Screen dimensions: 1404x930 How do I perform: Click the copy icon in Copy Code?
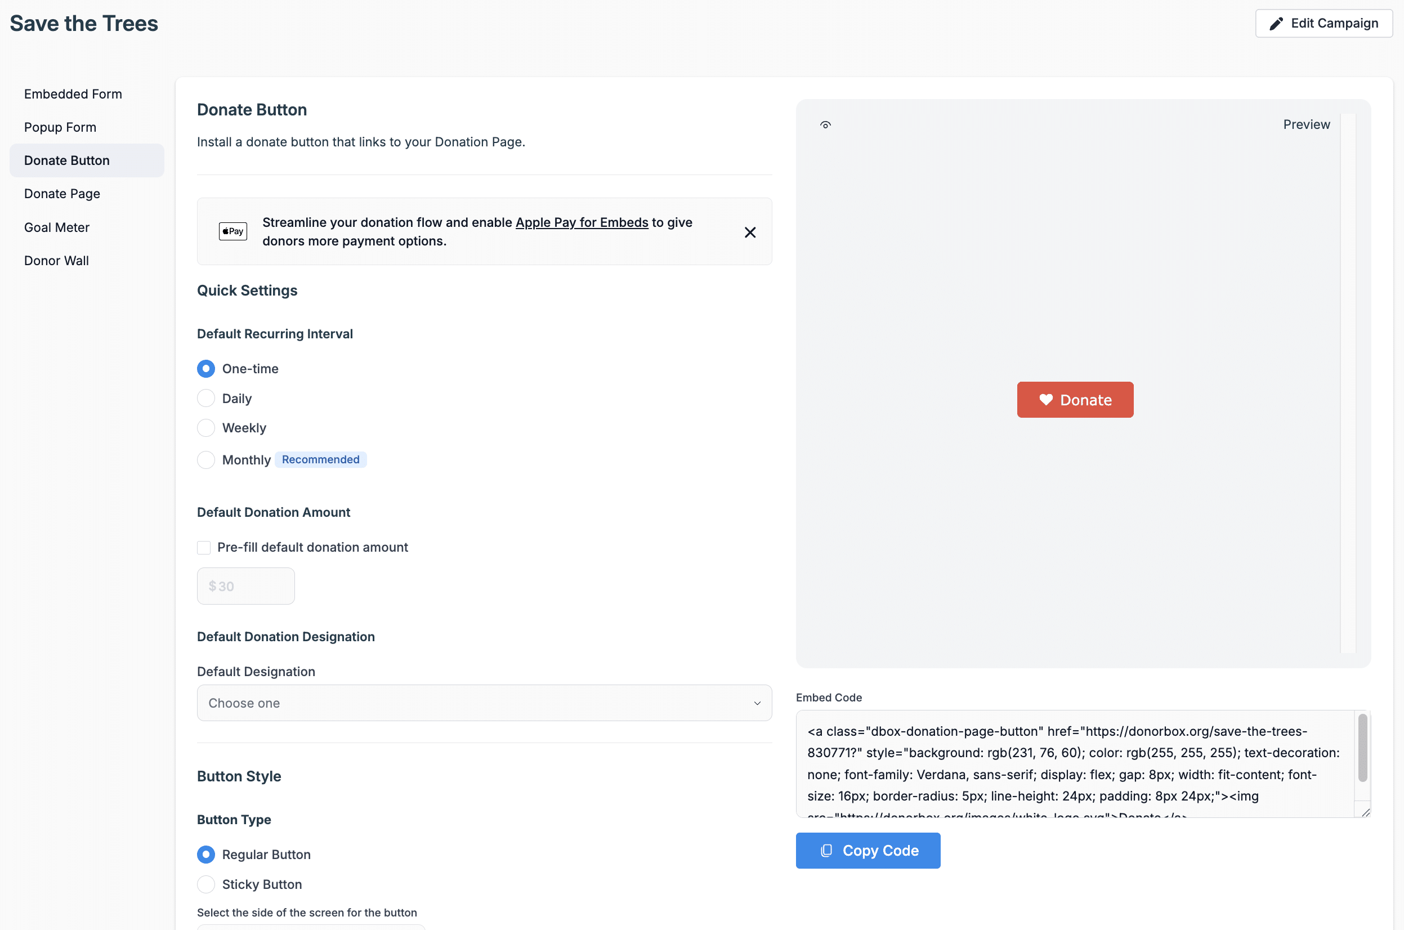pos(826,851)
